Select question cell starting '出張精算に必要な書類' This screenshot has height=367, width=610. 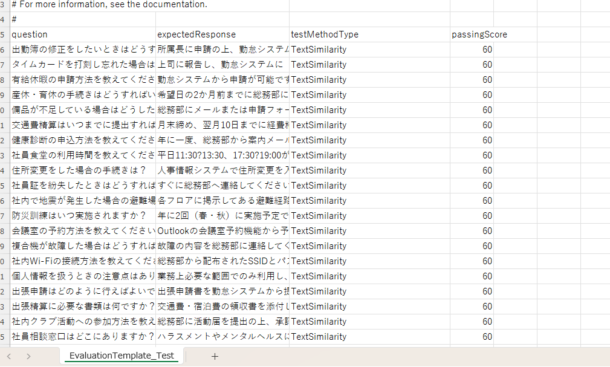coord(83,307)
